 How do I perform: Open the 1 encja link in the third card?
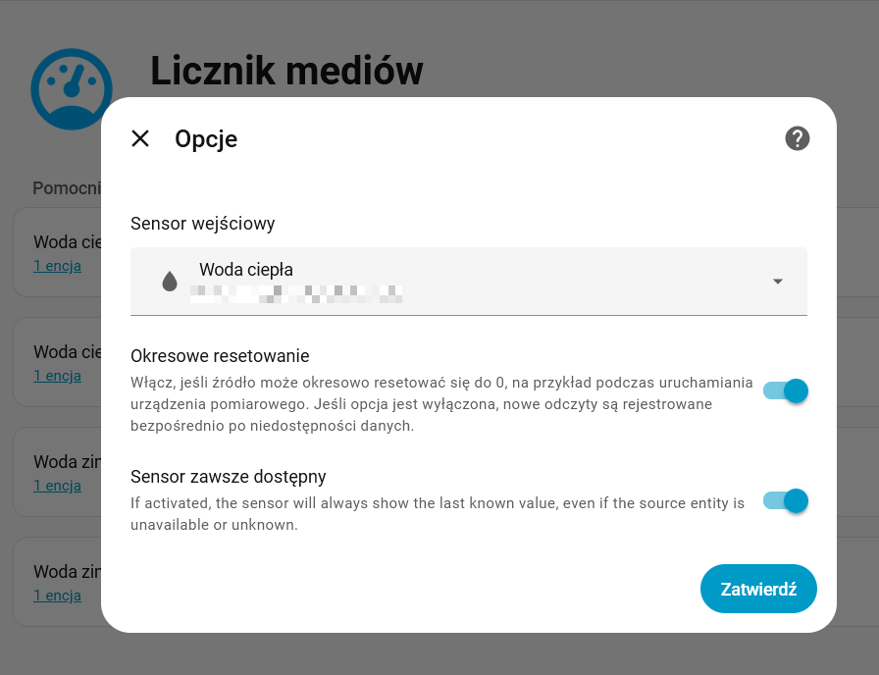tap(57, 486)
